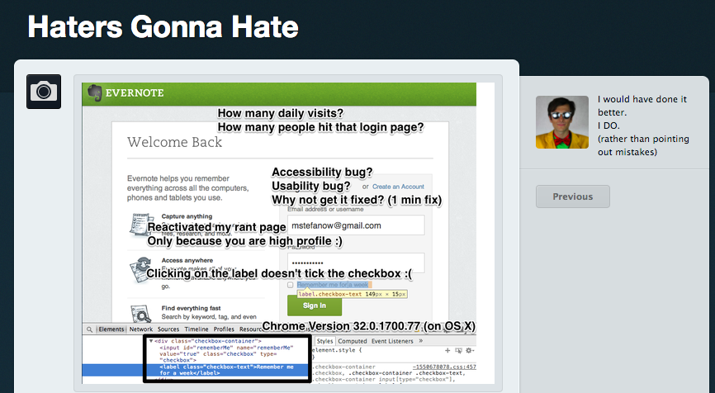Go to the Previous post
Viewport: 715px width, 393px height.
[573, 196]
